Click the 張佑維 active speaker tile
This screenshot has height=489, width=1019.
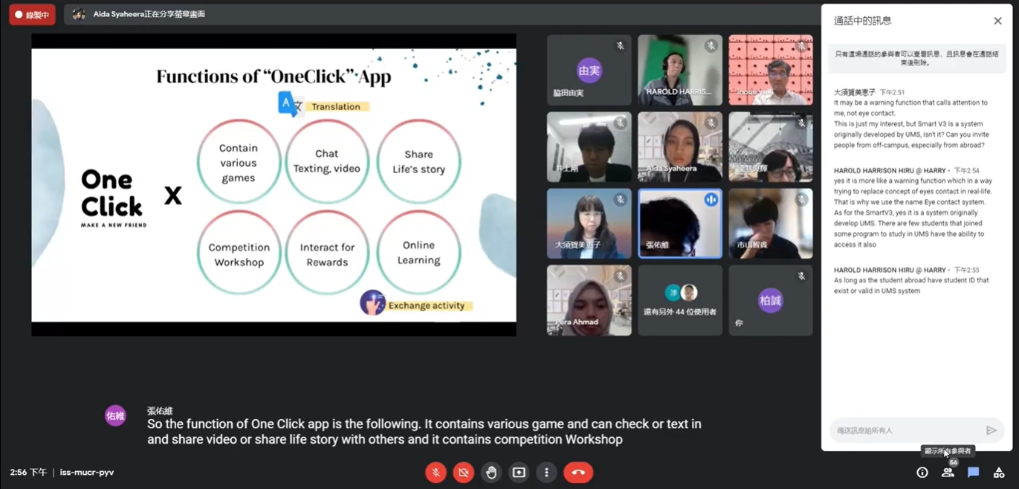(679, 223)
